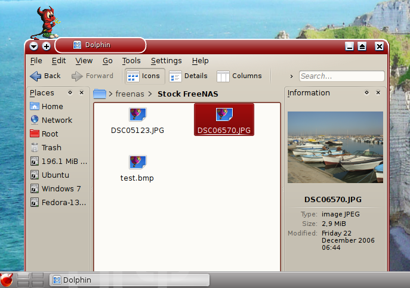The height and width of the screenshot is (288, 410).
Task: Open Root folder in Places
Action: (x=50, y=134)
